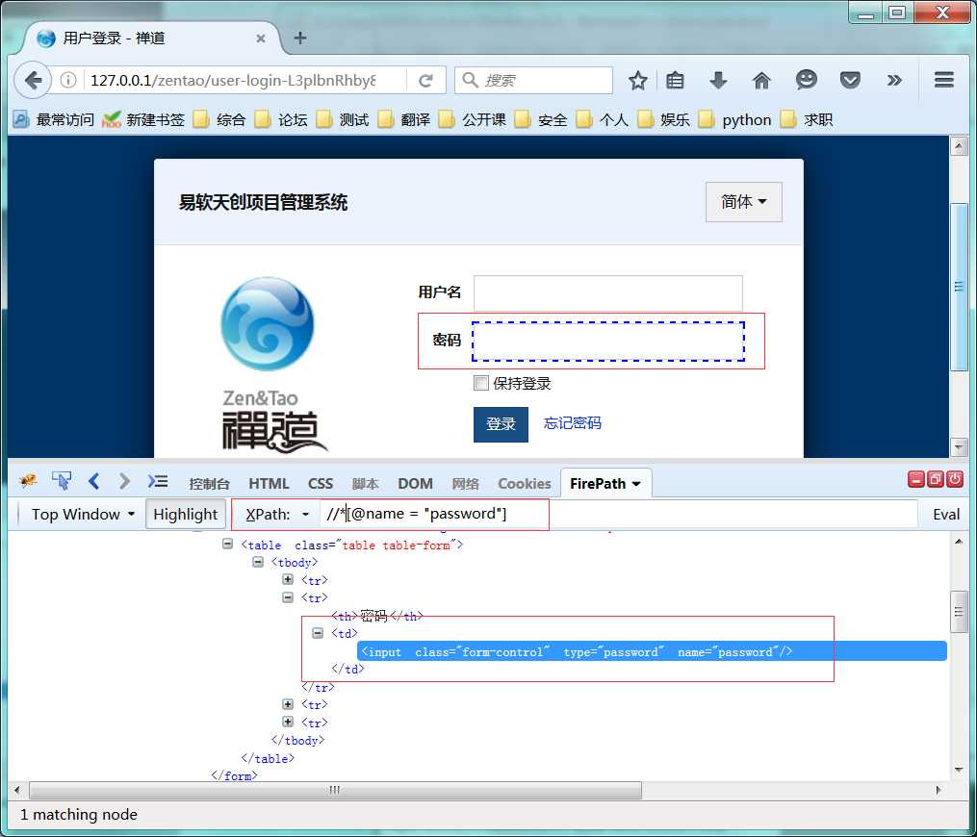Expand the first collapsed tr node

[x=288, y=579]
